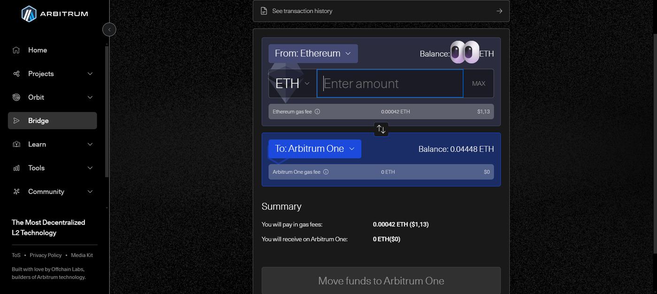Viewport: 657px width, 294px height.
Task: Open Community in the sidebar
Action: click(53, 192)
